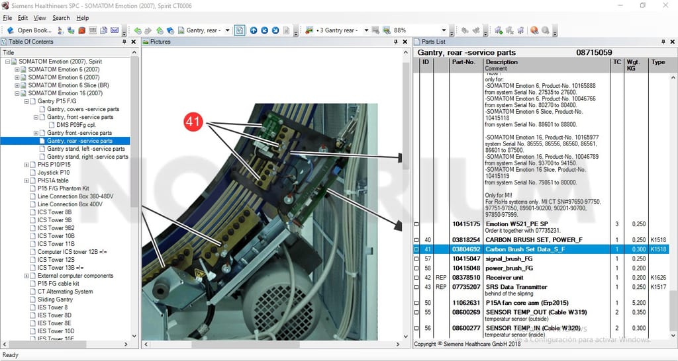Close the Table Of Contents panel

pos(134,42)
